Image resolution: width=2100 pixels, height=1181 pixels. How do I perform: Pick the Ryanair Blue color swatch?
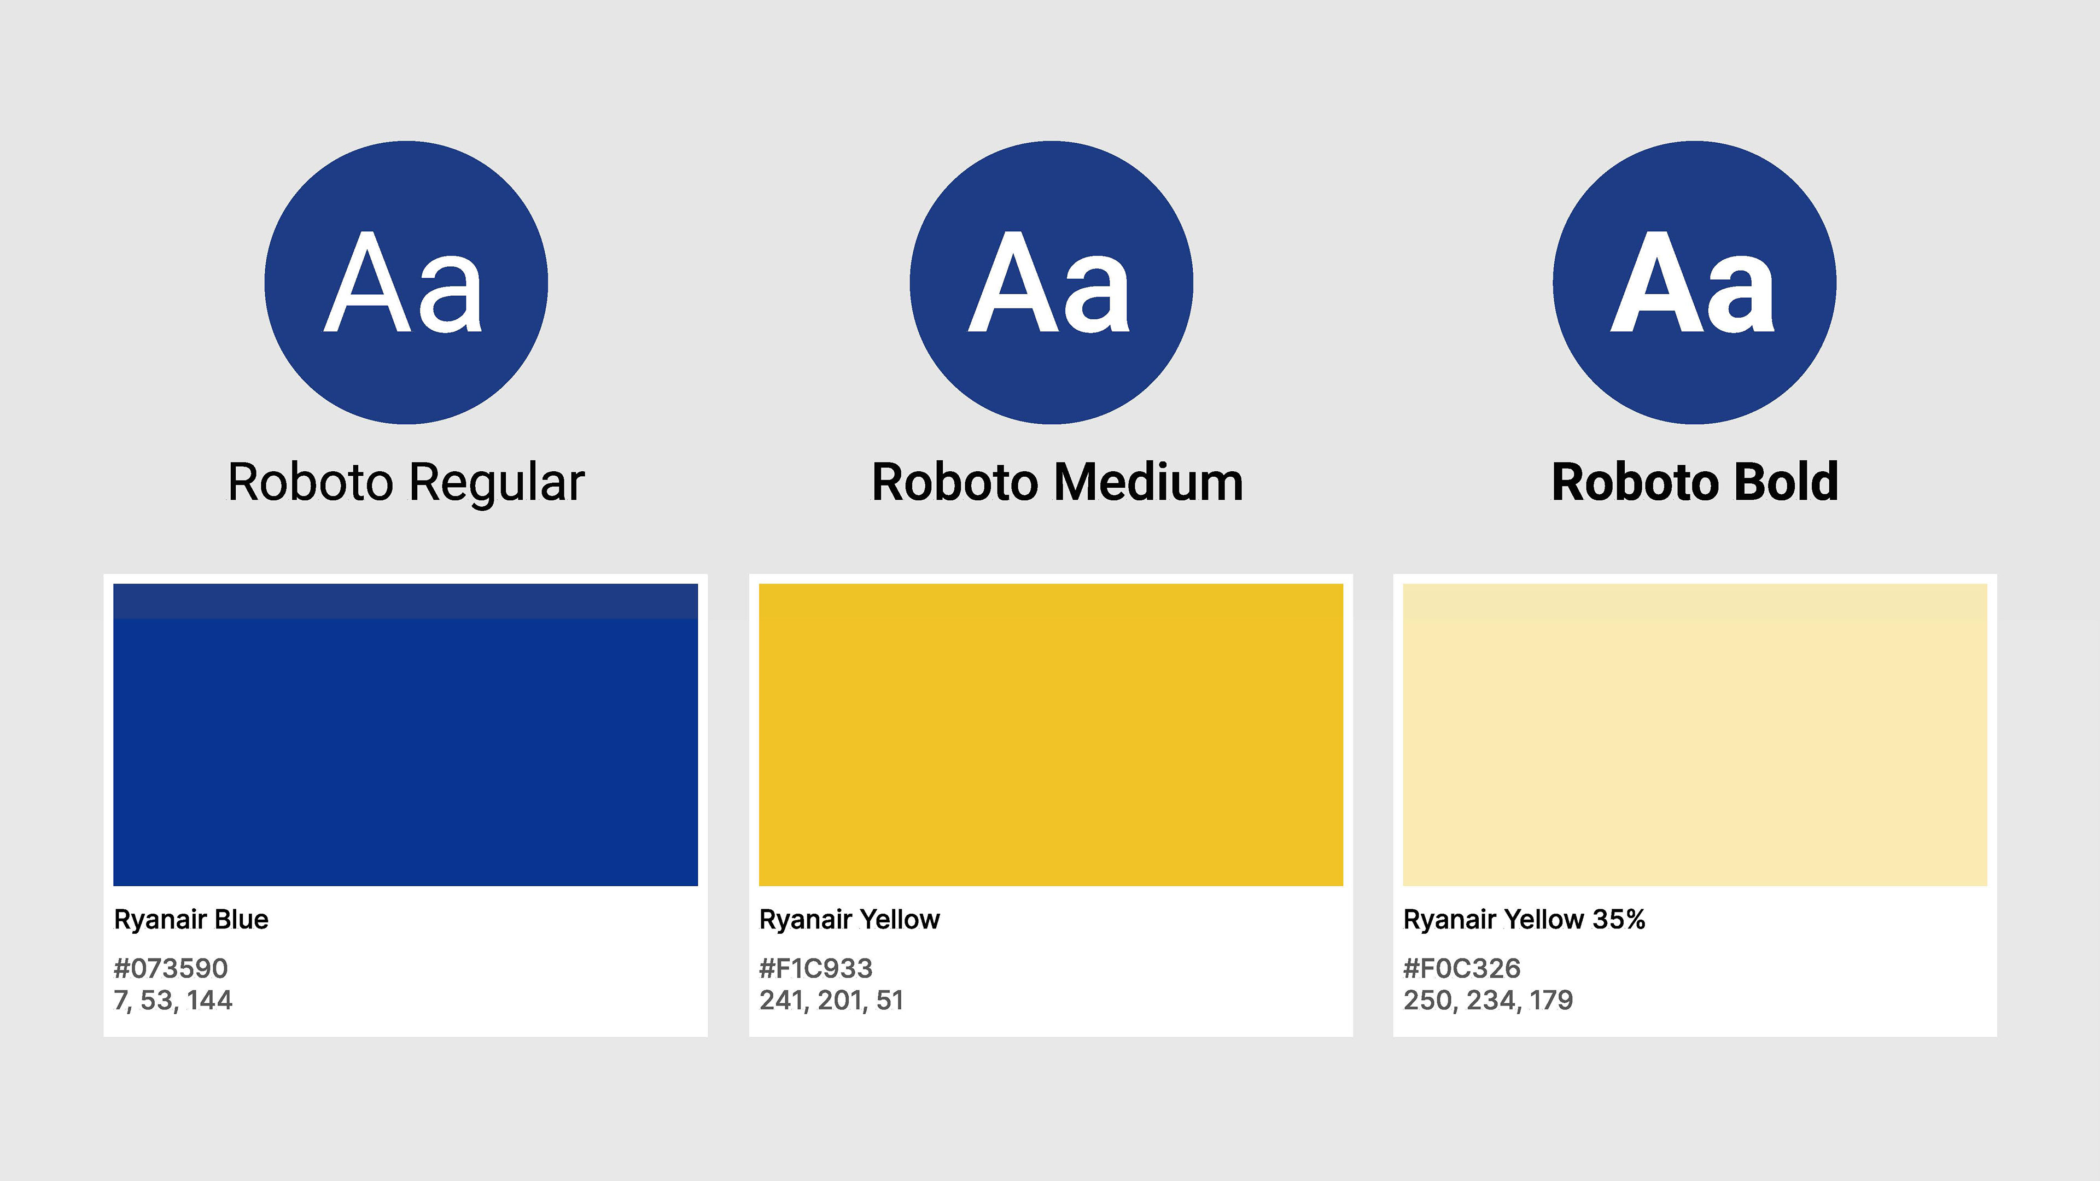405,734
